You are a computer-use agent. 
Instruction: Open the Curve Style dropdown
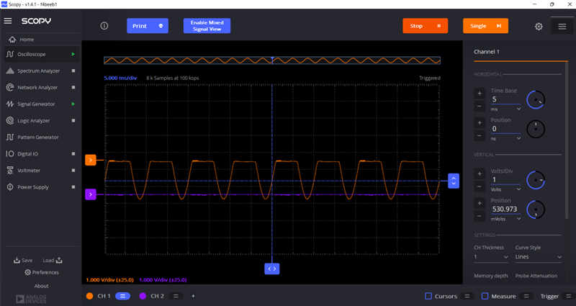[539, 257]
